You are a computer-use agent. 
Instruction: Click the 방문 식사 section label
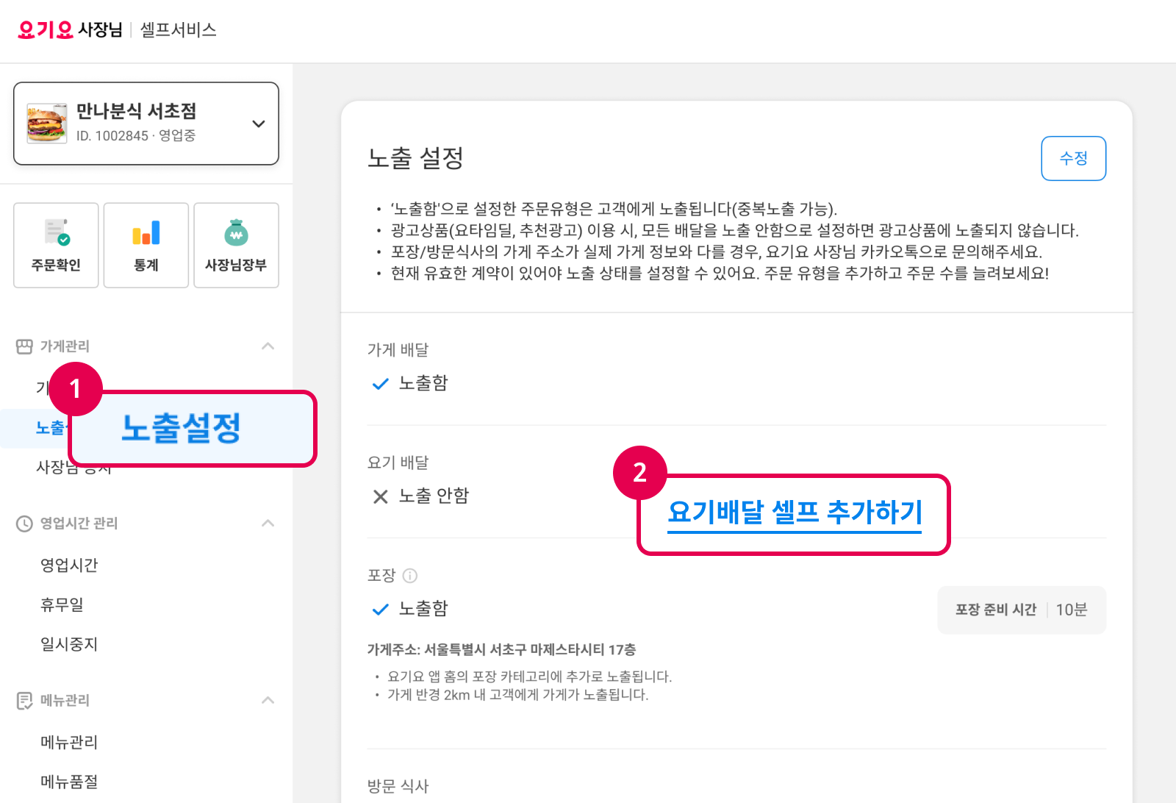398,786
